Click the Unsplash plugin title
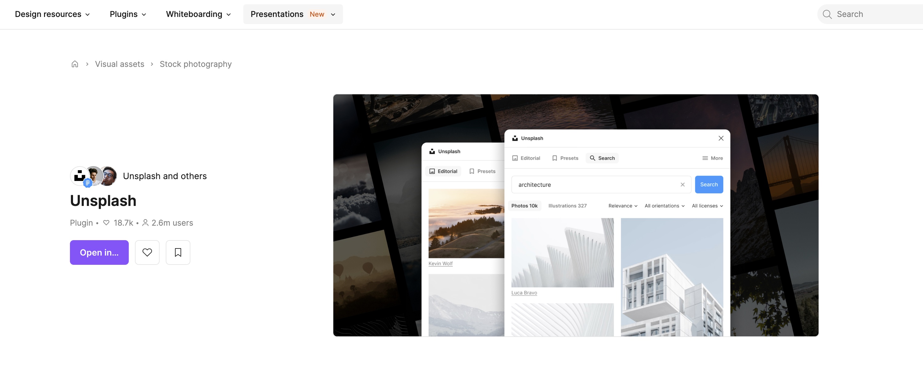 tap(103, 200)
